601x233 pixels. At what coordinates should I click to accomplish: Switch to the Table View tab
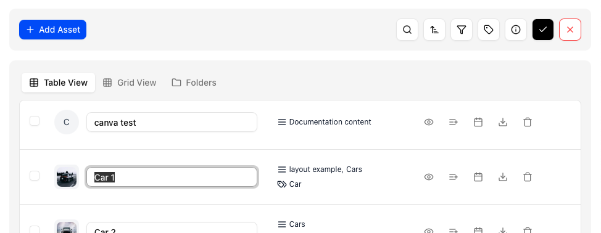tap(58, 83)
